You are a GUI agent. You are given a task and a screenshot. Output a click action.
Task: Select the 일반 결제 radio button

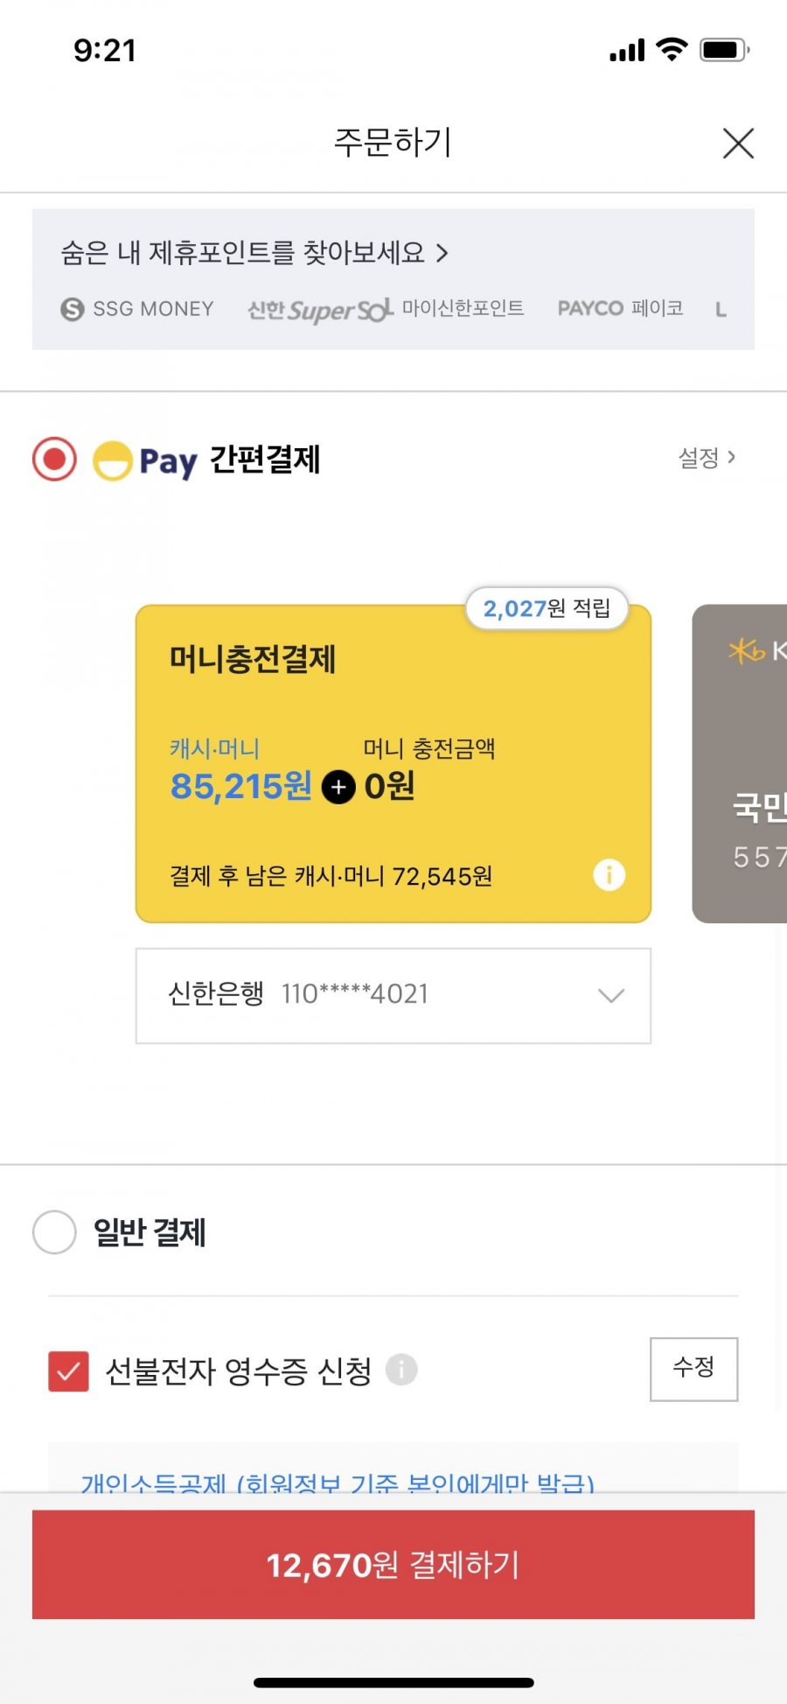[x=54, y=1231]
